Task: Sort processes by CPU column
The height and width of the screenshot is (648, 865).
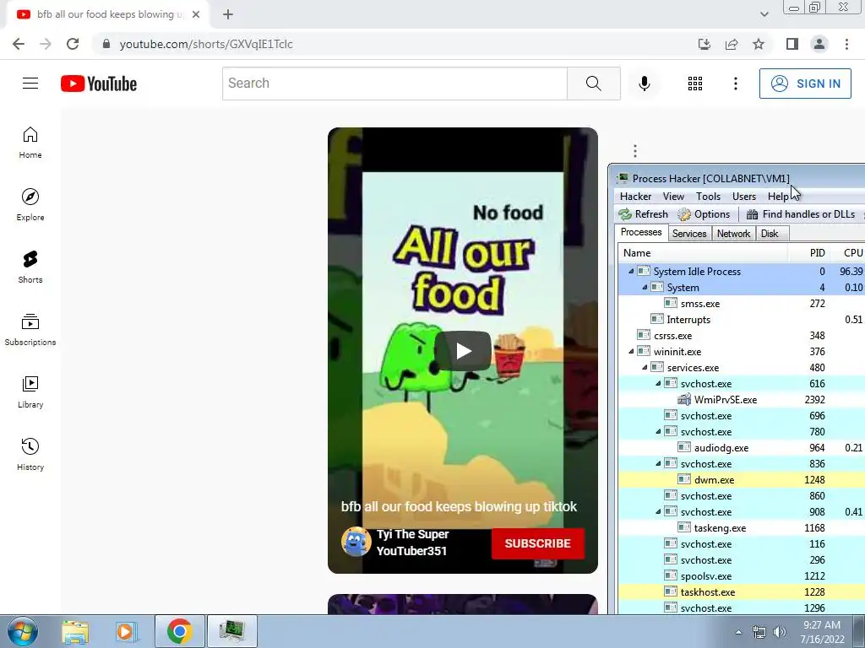Action: tap(850, 253)
